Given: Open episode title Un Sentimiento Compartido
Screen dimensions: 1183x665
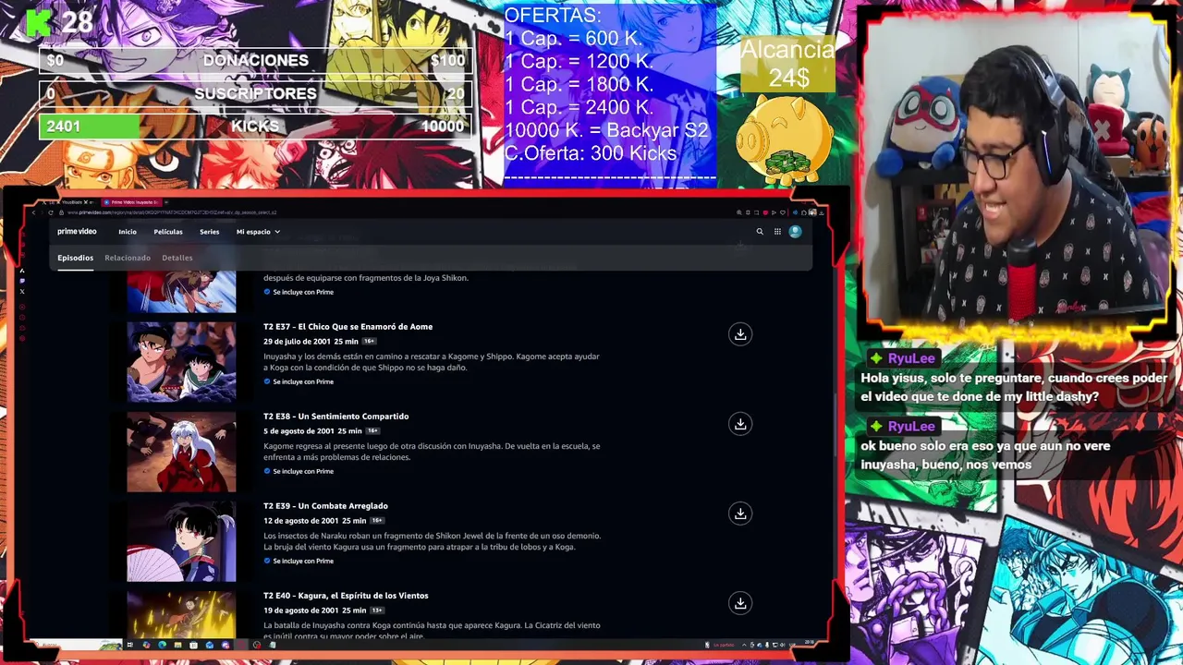Looking at the screenshot, I should coord(353,417).
